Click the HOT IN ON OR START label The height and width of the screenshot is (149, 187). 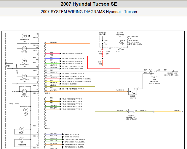point(102,34)
